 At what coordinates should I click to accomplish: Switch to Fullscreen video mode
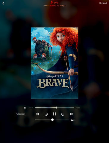click(20, 114)
